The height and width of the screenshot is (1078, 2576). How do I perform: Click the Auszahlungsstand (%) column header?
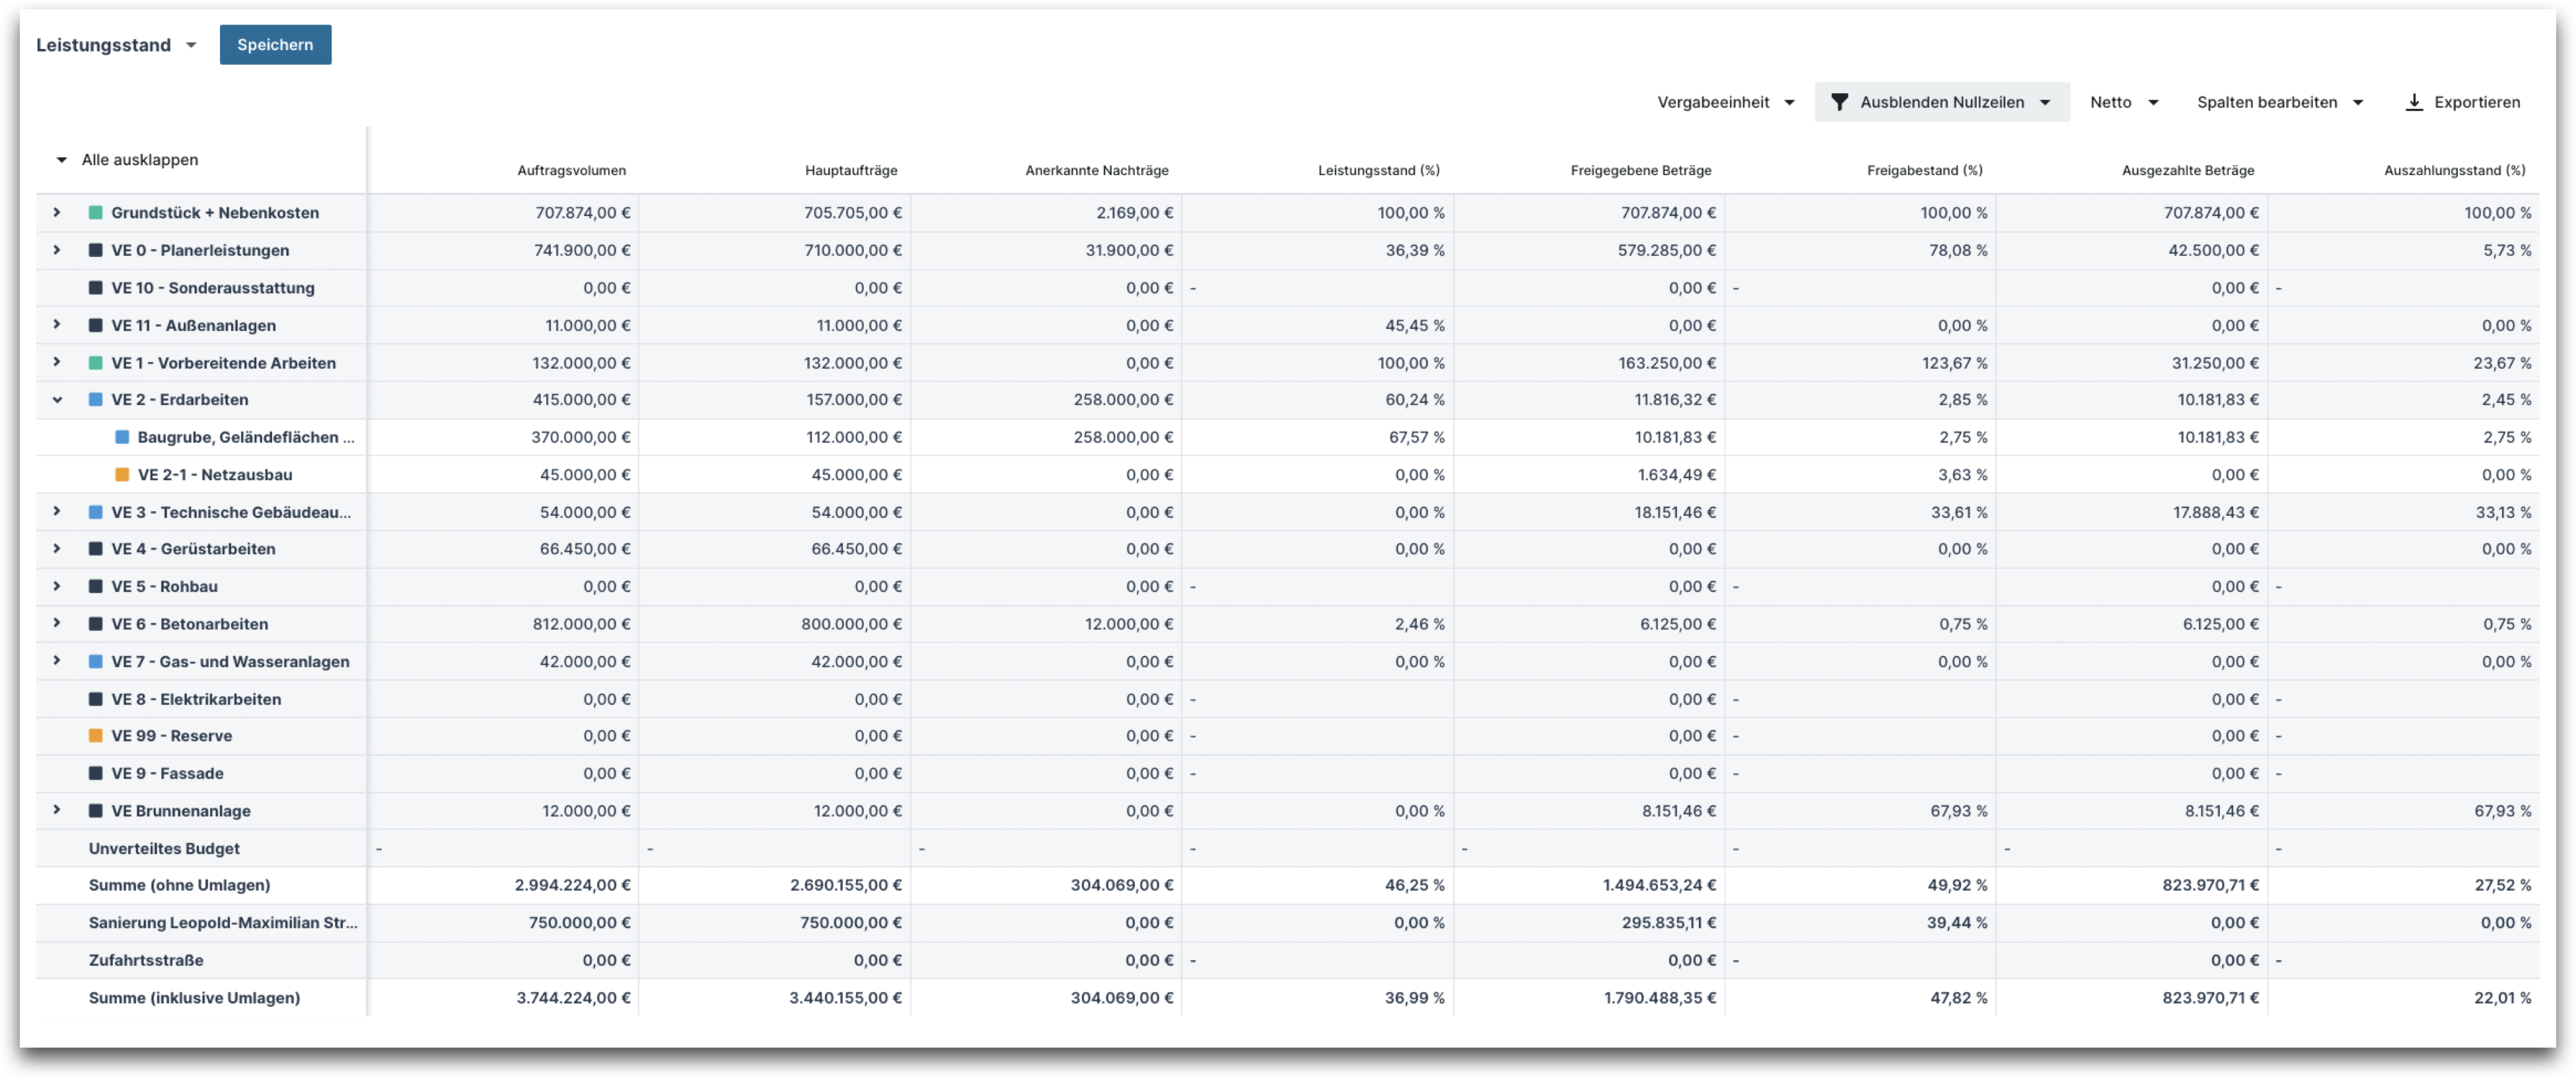[x=2454, y=171]
